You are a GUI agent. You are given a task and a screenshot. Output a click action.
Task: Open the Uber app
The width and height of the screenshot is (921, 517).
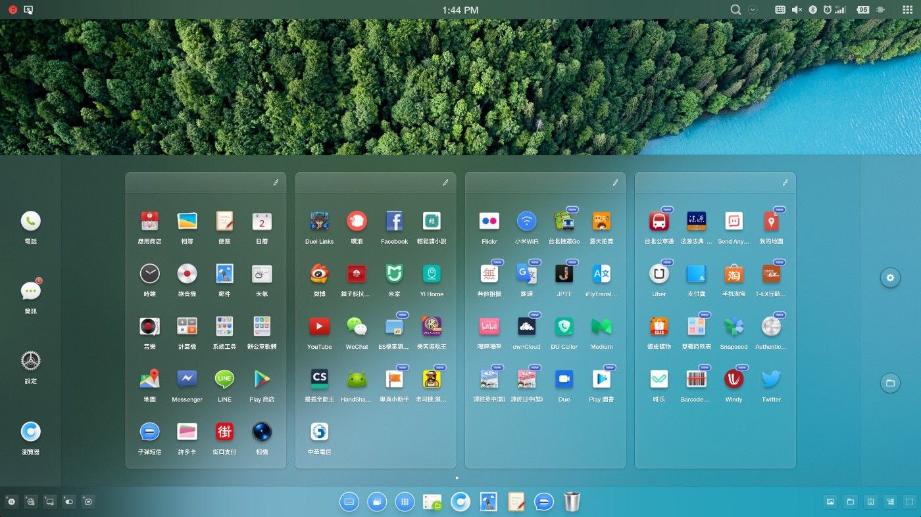tap(659, 274)
